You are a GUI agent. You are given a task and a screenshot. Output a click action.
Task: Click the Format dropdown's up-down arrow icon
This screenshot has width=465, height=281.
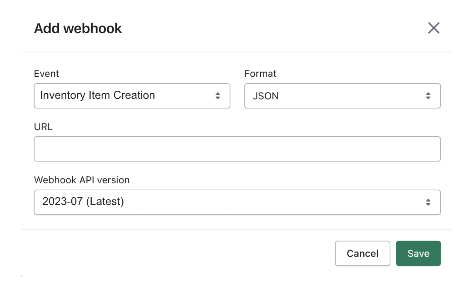(x=428, y=96)
